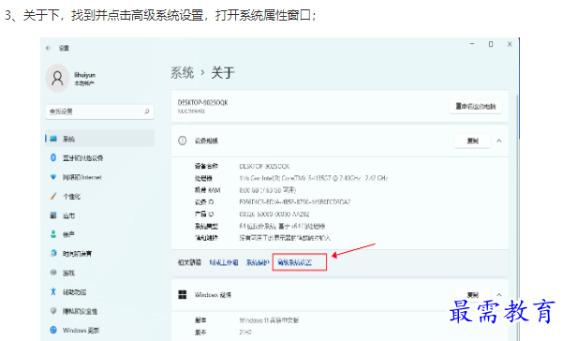The width and height of the screenshot is (563, 341).
Task: Focus the Settings search box
Action: (x=100, y=111)
